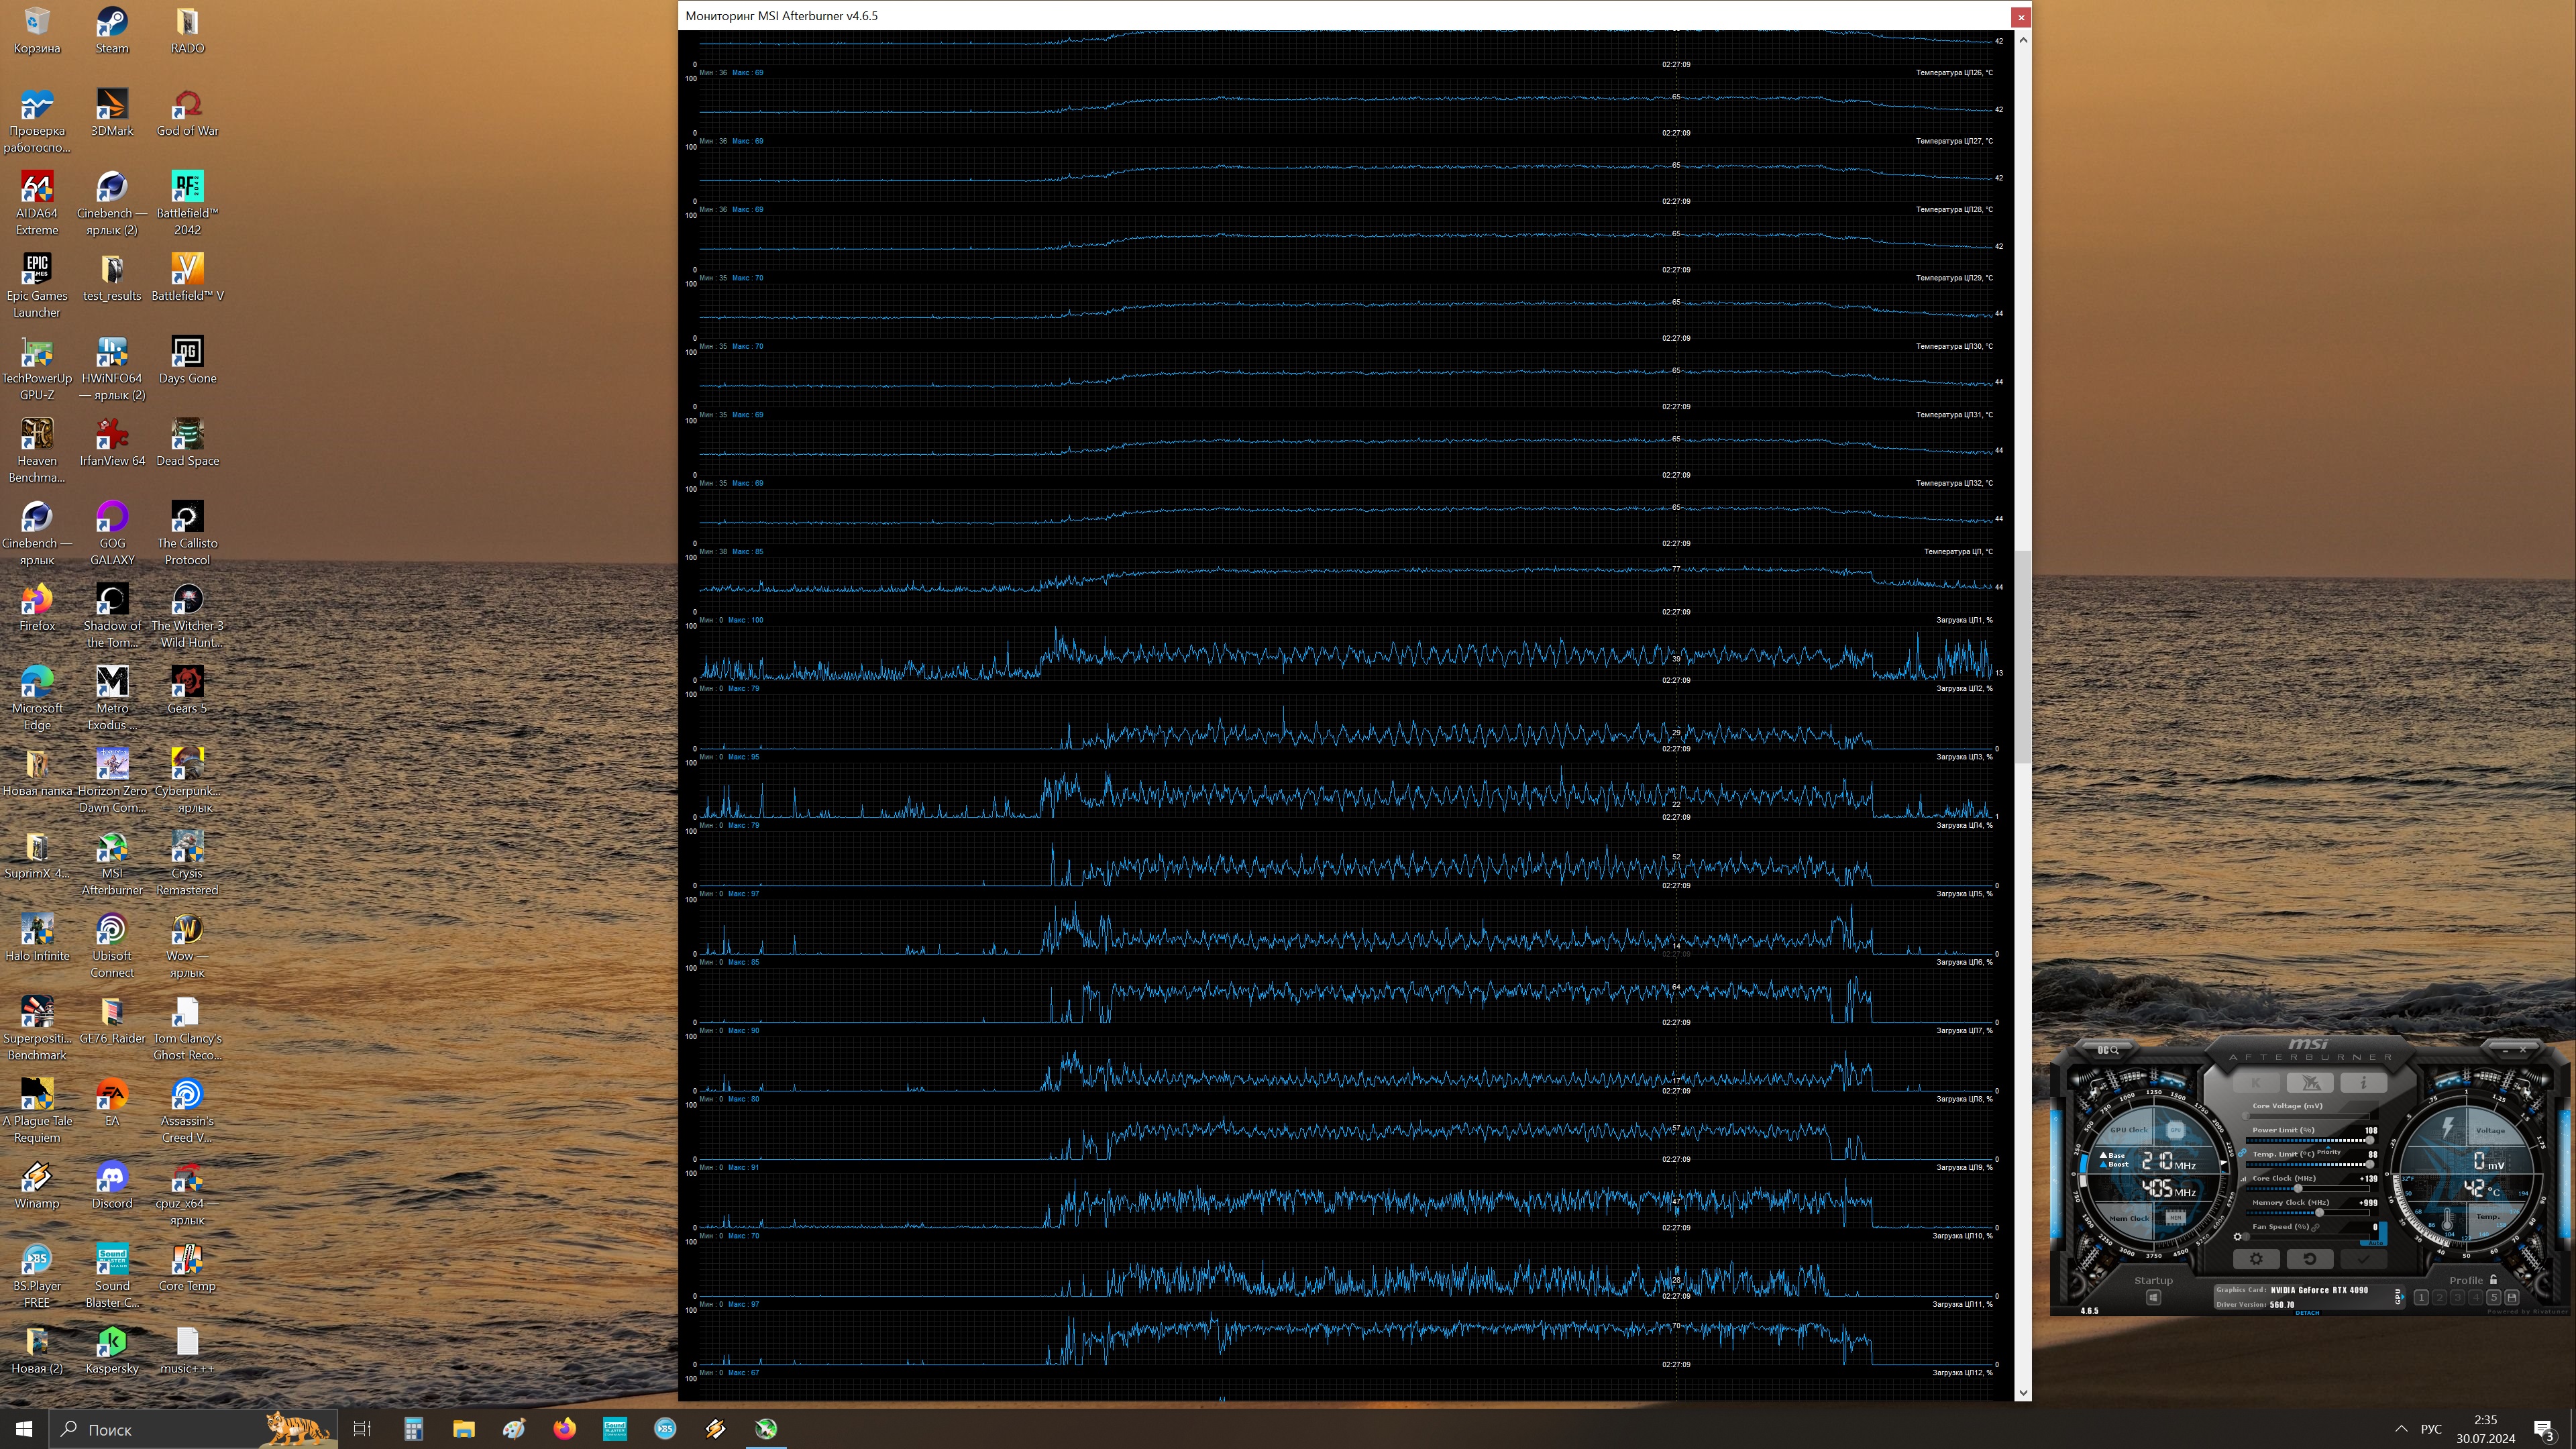
Task: Expand the GPU selector arrow
Action: pyautogui.click(x=2400, y=1297)
